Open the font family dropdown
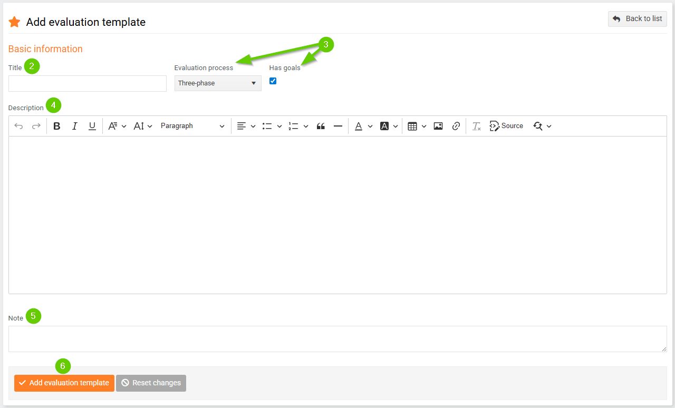Image resolution: width=675 pixels, height=408 pixels. tap(117, 126)
